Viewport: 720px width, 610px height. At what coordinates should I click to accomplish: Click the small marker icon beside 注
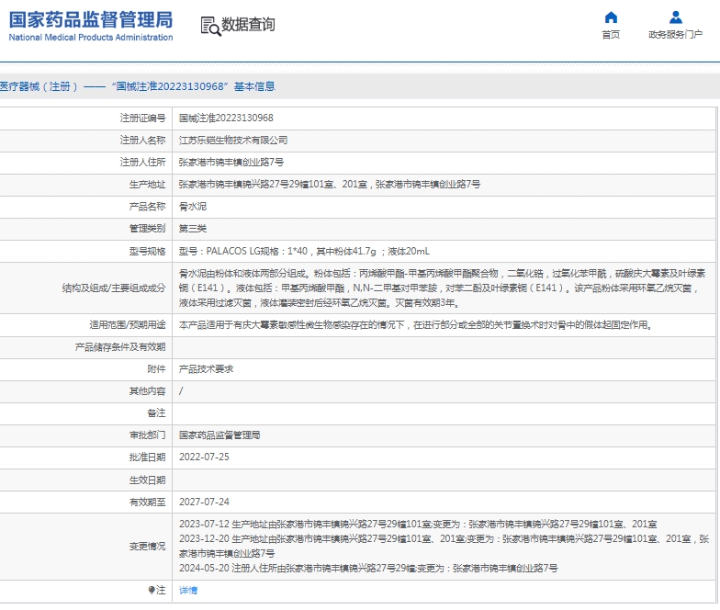pos(152,590)
